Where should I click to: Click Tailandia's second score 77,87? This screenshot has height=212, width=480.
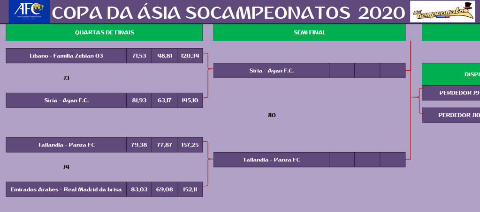point(164,145)
